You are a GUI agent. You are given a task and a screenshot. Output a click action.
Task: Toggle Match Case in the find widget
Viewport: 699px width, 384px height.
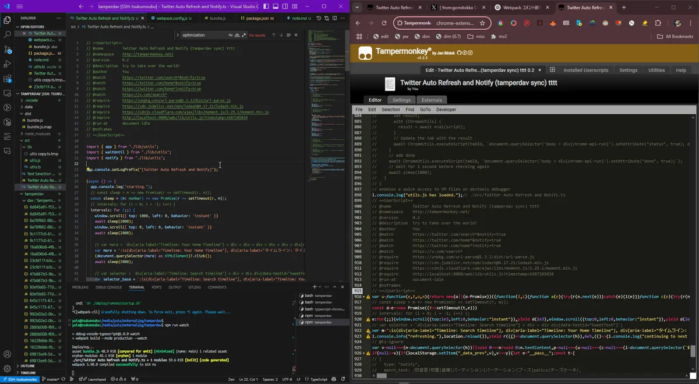pyautogui.click(x=230, y=35)
